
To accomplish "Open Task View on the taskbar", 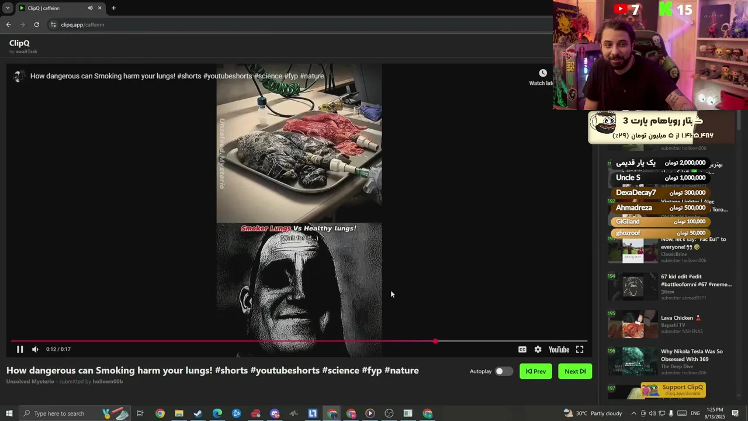I will point(140,413).
